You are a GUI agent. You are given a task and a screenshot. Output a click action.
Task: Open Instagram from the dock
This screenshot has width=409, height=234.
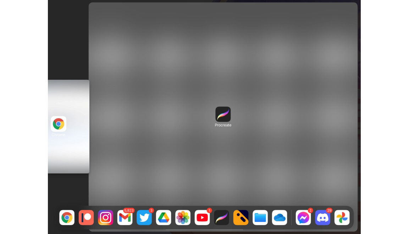point(105,217)
